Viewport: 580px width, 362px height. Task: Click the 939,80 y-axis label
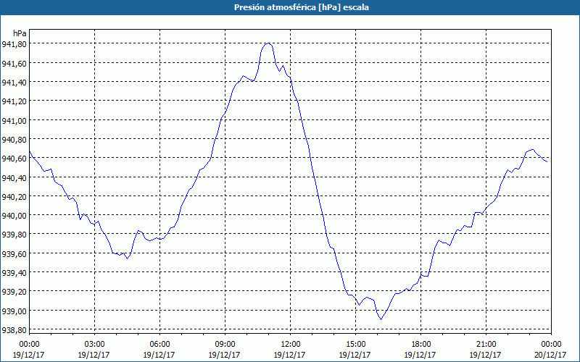pyautogui.click(x=14, y=235)
